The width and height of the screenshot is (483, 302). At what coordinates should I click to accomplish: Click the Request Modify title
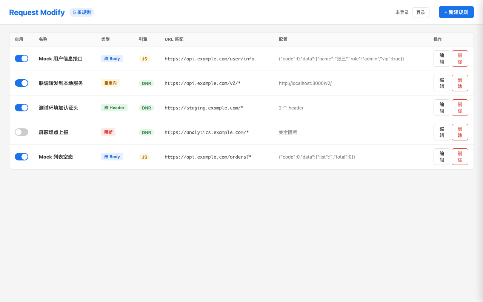[37, 12]
